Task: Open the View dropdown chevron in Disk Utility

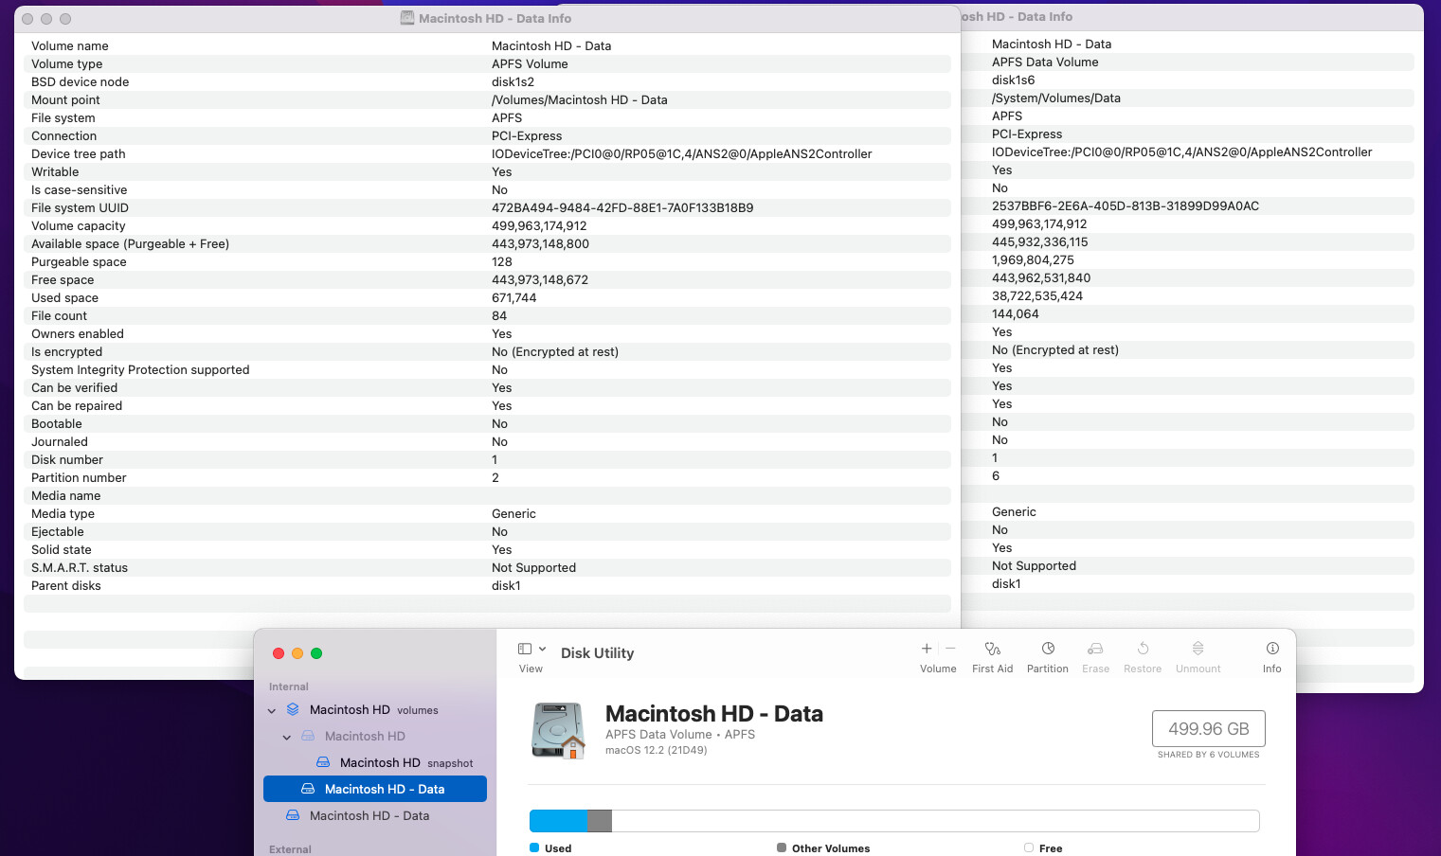Action: coord(543,649)
